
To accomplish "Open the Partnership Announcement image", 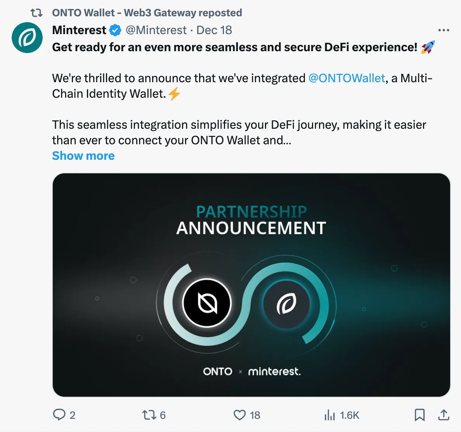I will click(251, 285).
